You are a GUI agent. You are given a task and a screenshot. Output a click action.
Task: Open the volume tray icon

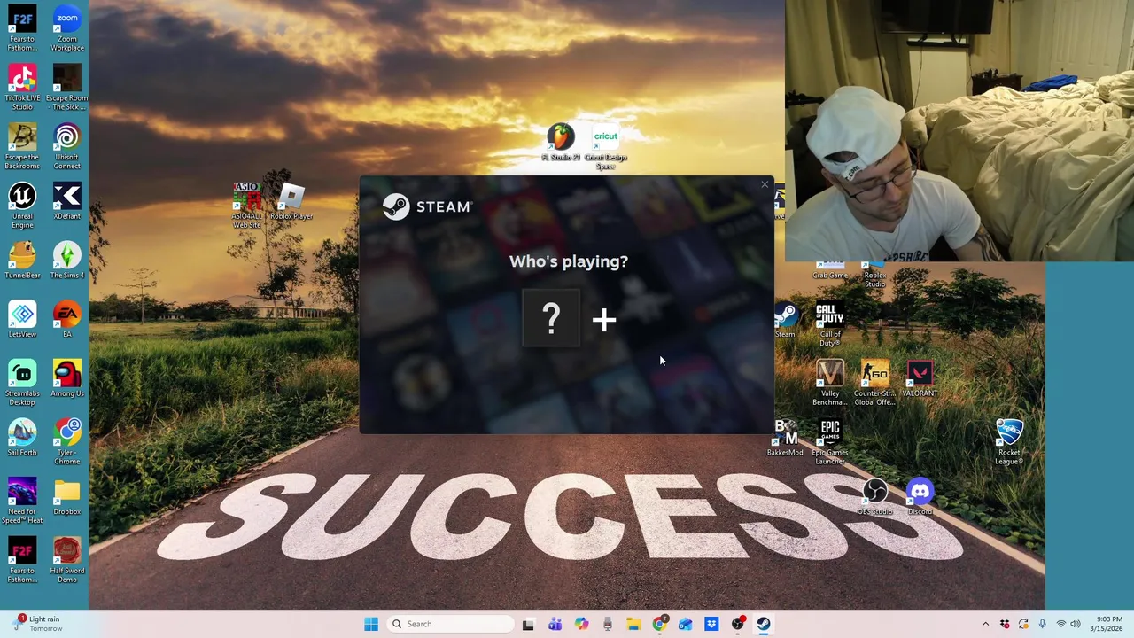pyautogui.click(x=1076, y=624)
